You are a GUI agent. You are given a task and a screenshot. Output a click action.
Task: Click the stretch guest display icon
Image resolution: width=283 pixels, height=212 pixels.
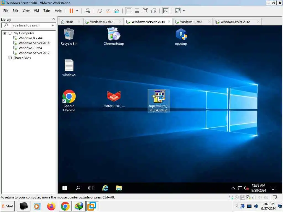(178, 11)
